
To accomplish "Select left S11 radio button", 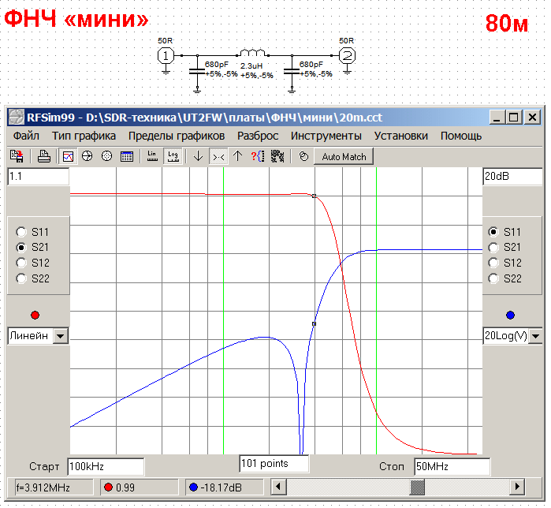I will (x=21, y=232).
